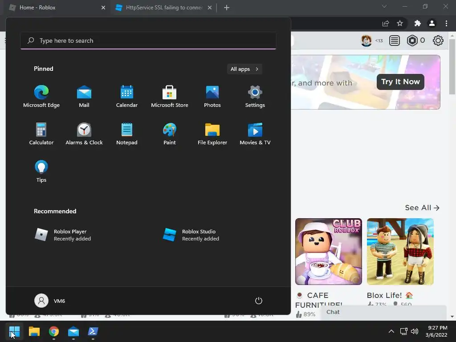The image size is (456, 342).
Task: Open PowerShell from the taskbar
Action: [x=93, y=331]
